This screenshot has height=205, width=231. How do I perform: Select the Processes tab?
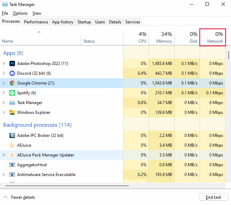11,21
